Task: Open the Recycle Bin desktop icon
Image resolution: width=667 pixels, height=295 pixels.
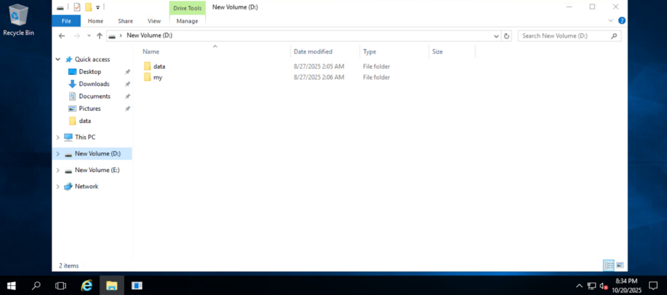Action: pos(19,20)
